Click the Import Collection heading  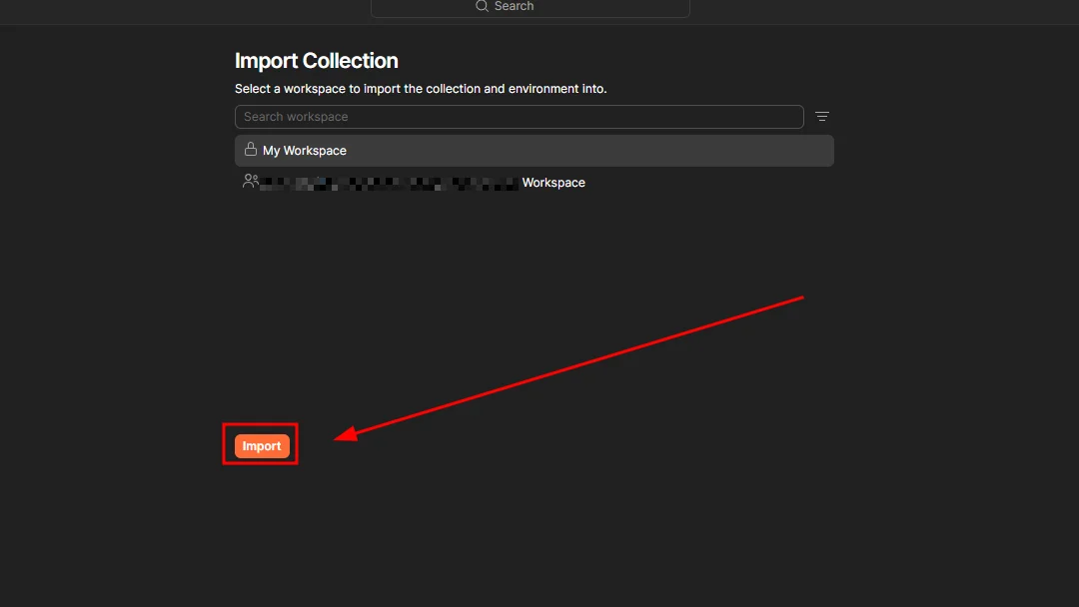(317, 61)
